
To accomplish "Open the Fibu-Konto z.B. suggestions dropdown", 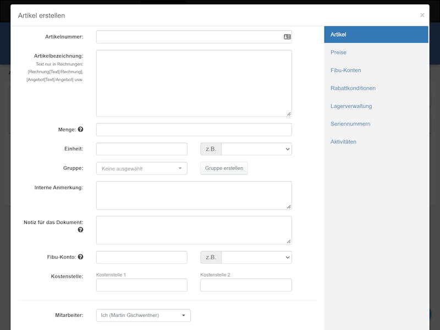I will (x=256, y=257).
